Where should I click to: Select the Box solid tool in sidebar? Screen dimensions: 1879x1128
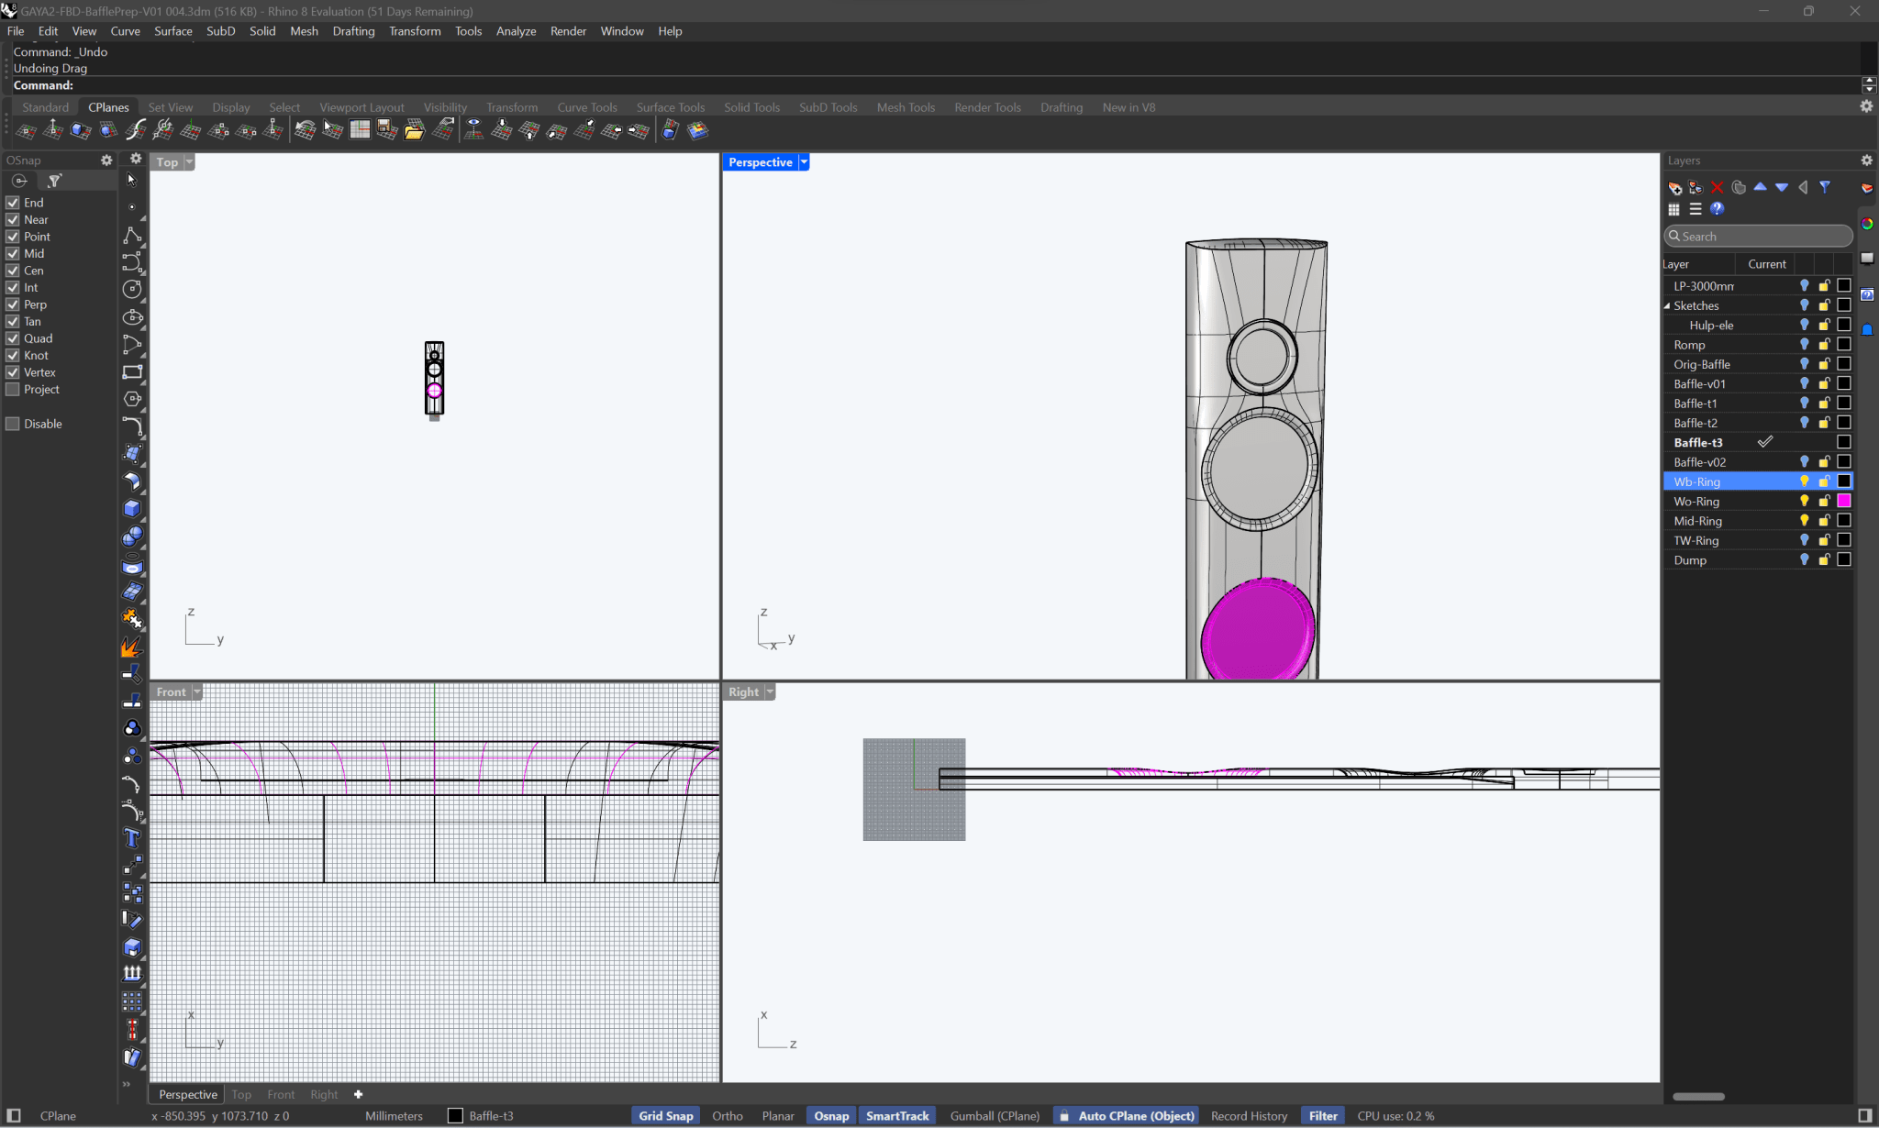click(x=132, y=508)
